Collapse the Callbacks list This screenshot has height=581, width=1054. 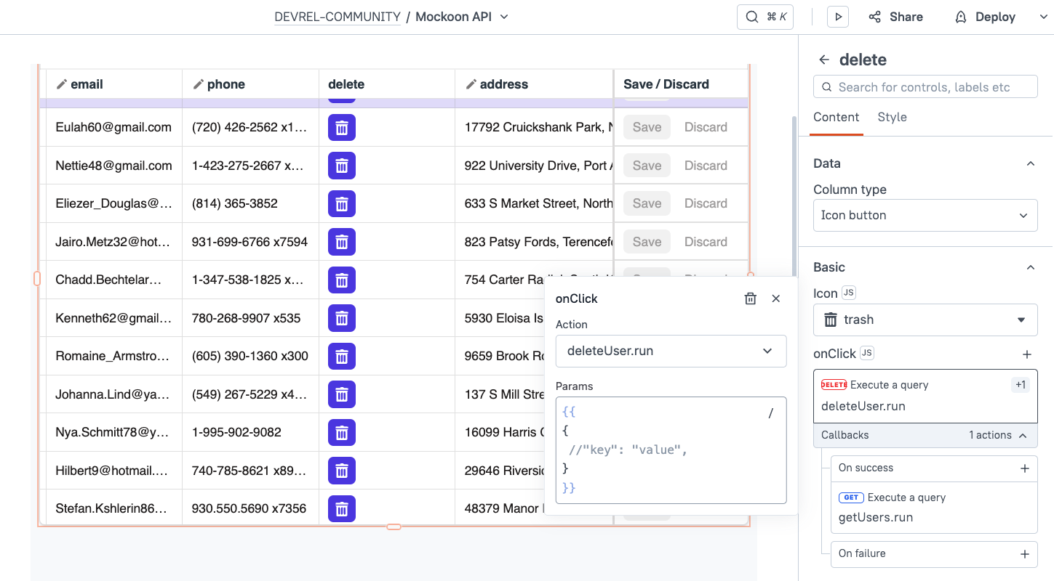pyautogui.click(x=1023, y=435)
